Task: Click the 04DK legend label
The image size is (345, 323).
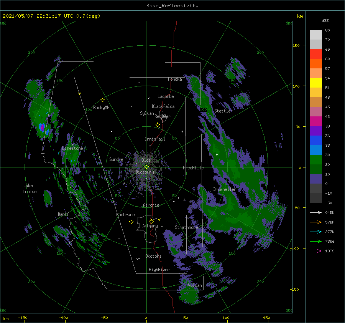Action: [330, 212]
